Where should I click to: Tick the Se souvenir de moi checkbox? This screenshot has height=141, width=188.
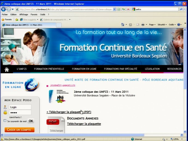(x=5, y=121)
